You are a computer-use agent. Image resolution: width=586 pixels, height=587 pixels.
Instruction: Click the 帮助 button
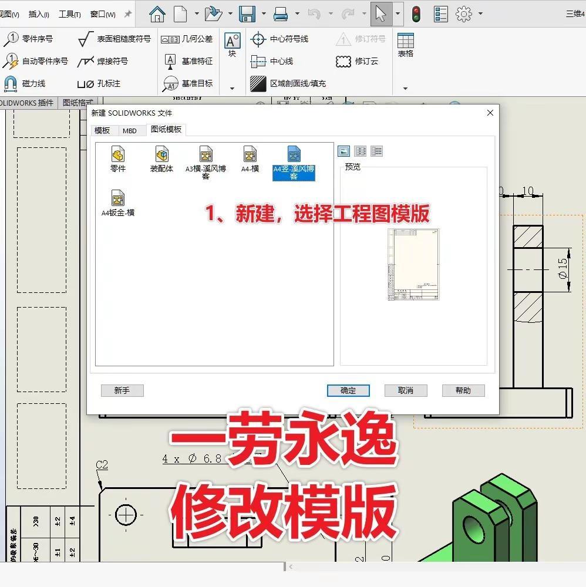pos(463,390)
